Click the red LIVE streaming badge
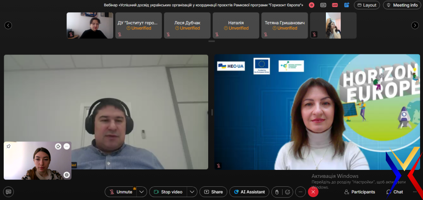 pyautogui.click(x=335, y=5)
